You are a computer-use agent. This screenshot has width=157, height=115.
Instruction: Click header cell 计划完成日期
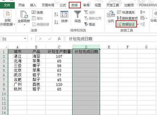pos(86,51)
